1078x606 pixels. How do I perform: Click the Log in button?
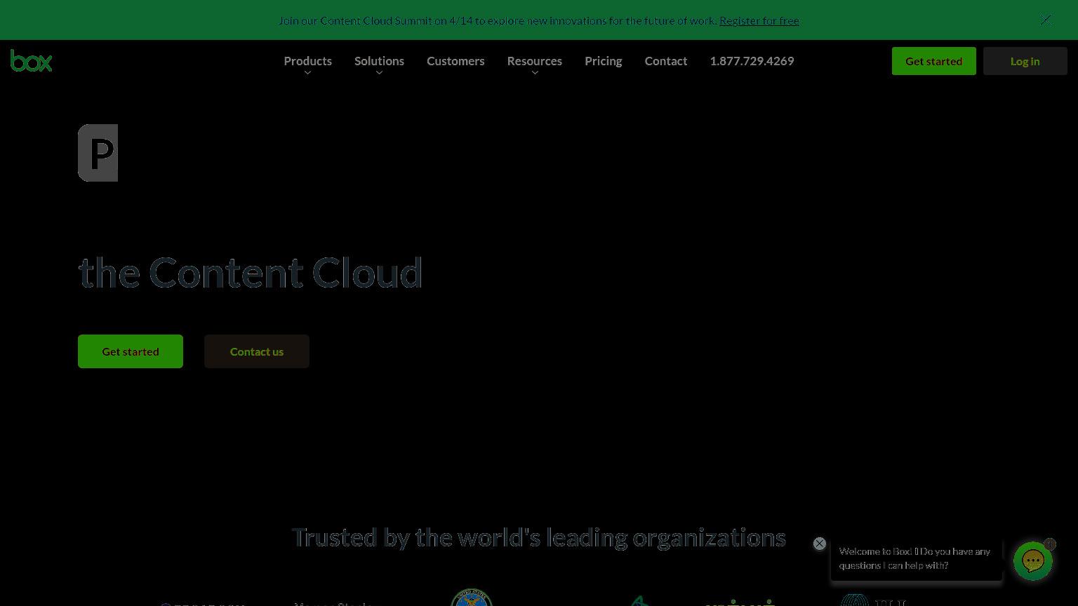(x=1025, y=61)
